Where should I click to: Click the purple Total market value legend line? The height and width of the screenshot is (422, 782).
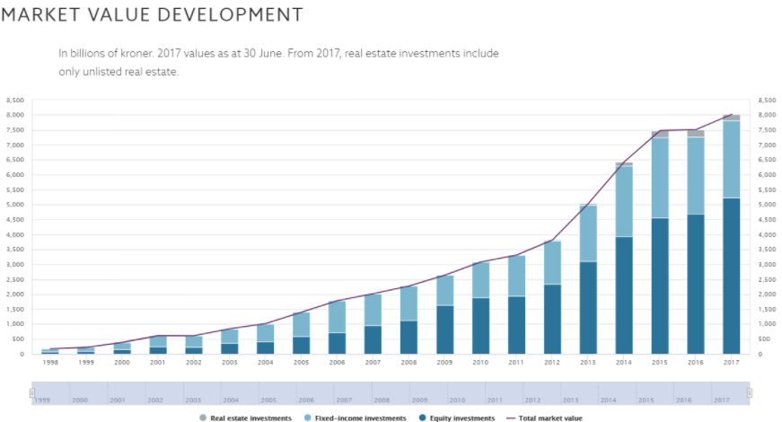pos(511,418)
